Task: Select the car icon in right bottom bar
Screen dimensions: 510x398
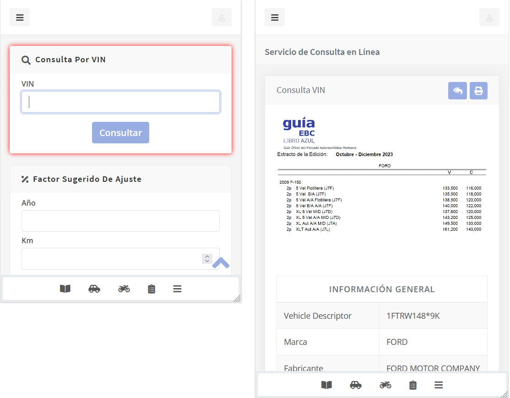Action: click(x=356, y=385)
